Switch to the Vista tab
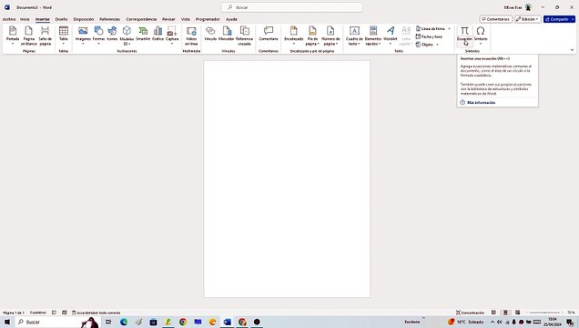 pos(186,19)
